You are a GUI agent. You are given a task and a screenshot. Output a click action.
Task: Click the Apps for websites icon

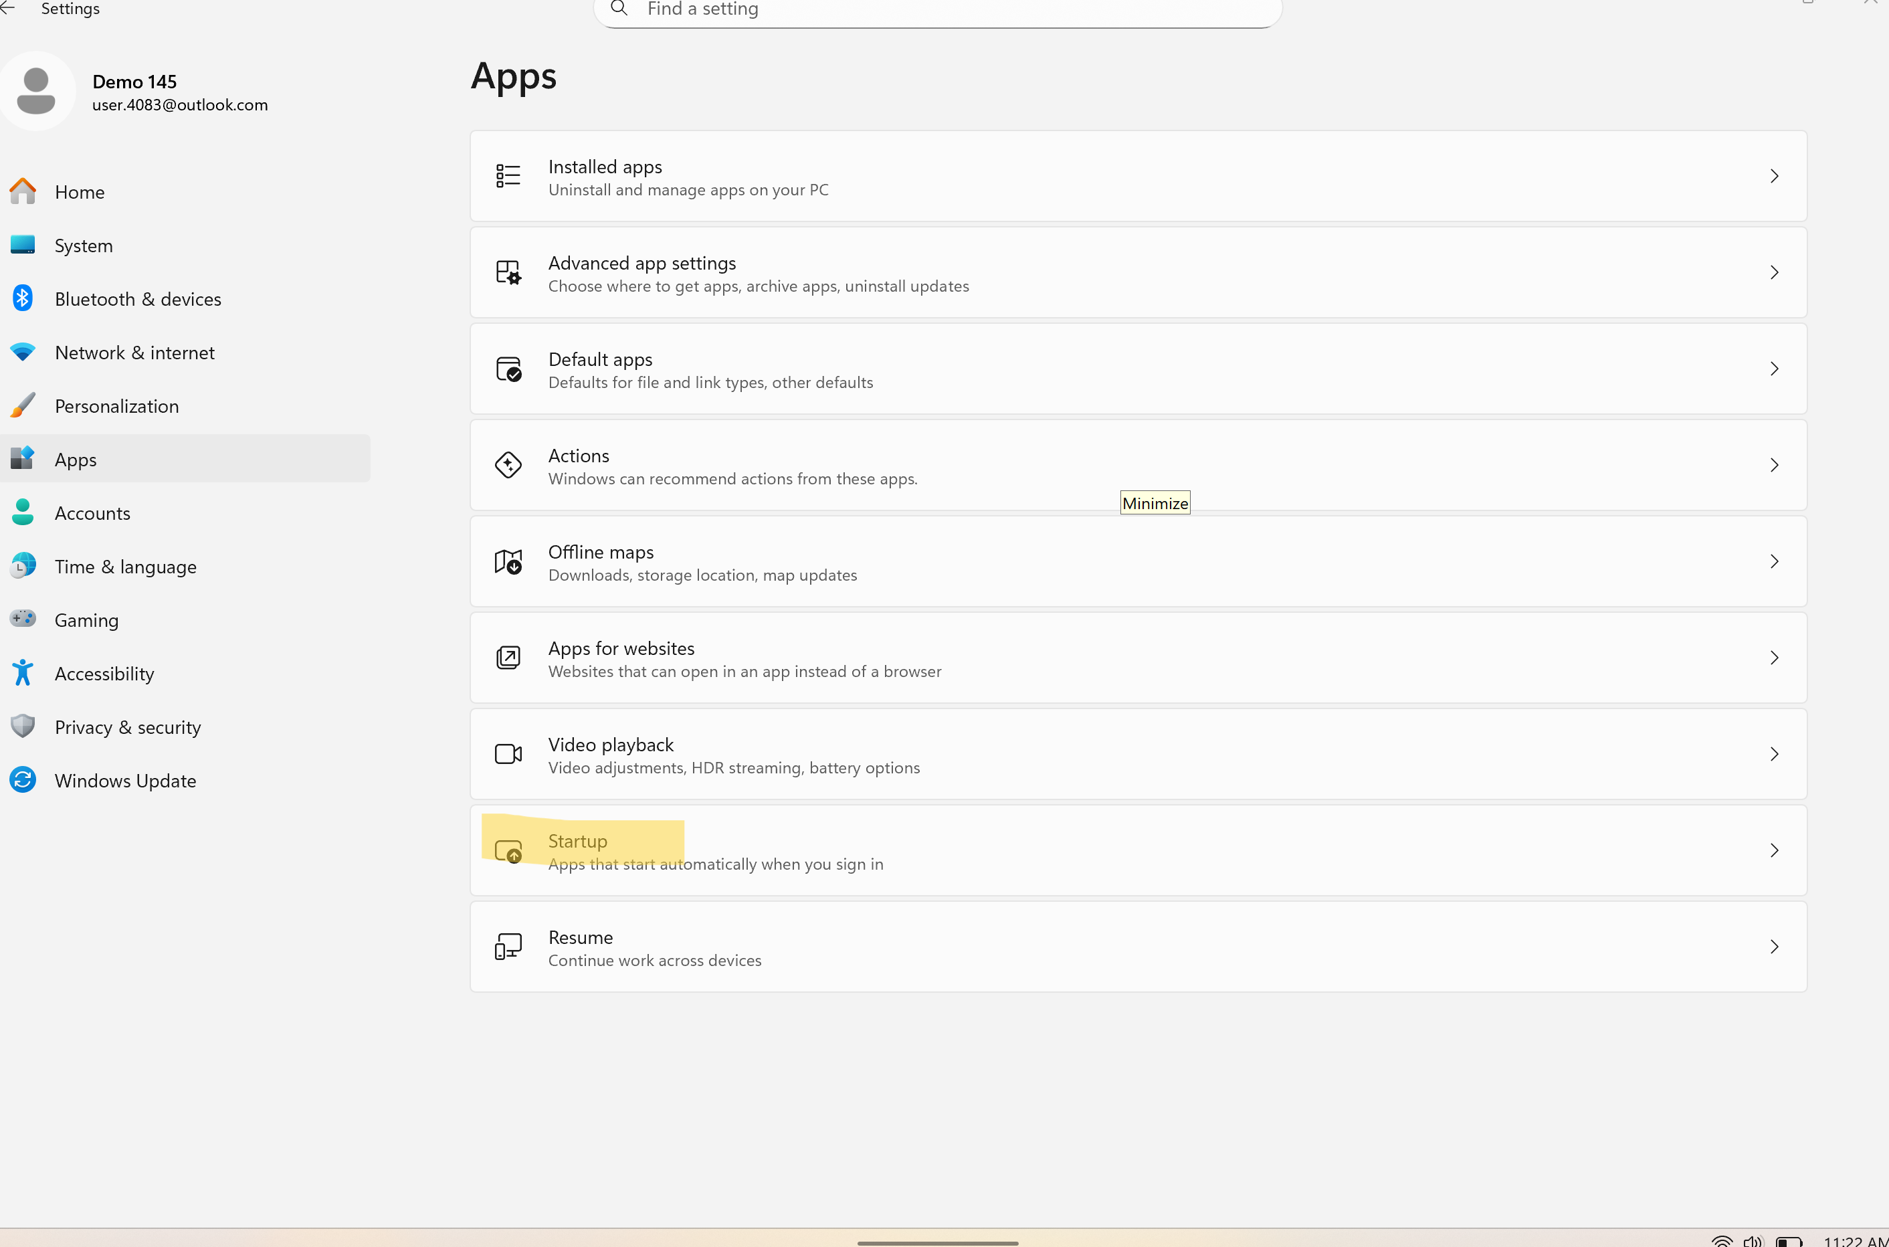tap(508, 658)
